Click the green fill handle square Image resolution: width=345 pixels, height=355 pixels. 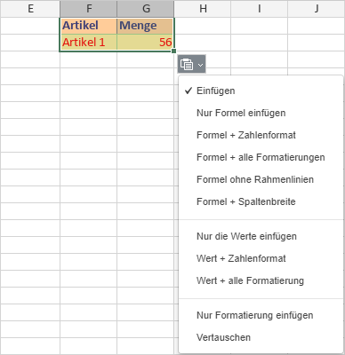174,51
